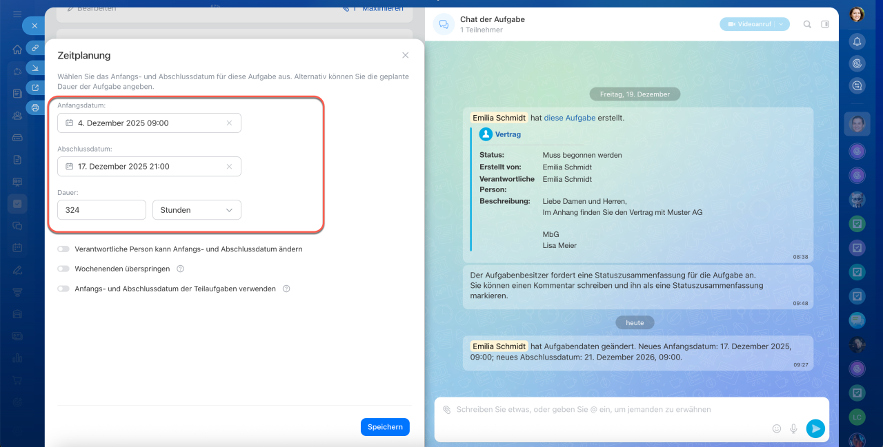
Task: Click Emilia Schmidt name in first message
Action: pyautogui.click(x=499, y=118)
